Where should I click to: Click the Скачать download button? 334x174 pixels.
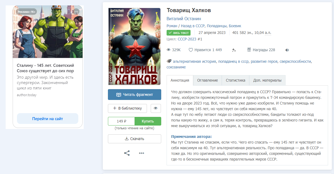[135, 139]
